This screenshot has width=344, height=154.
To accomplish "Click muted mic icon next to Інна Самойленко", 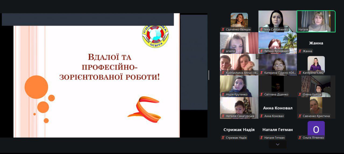I will click(261, 29).
